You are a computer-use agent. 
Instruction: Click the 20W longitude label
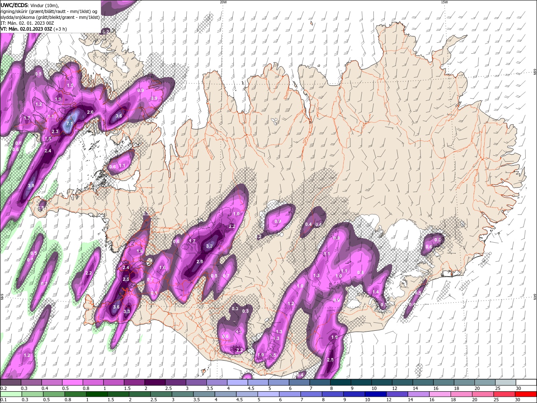[223, 2]
